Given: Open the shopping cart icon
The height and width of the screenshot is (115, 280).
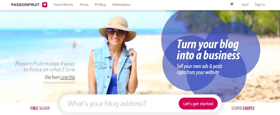Looking at the screenshot, I should tap(232, 4).
